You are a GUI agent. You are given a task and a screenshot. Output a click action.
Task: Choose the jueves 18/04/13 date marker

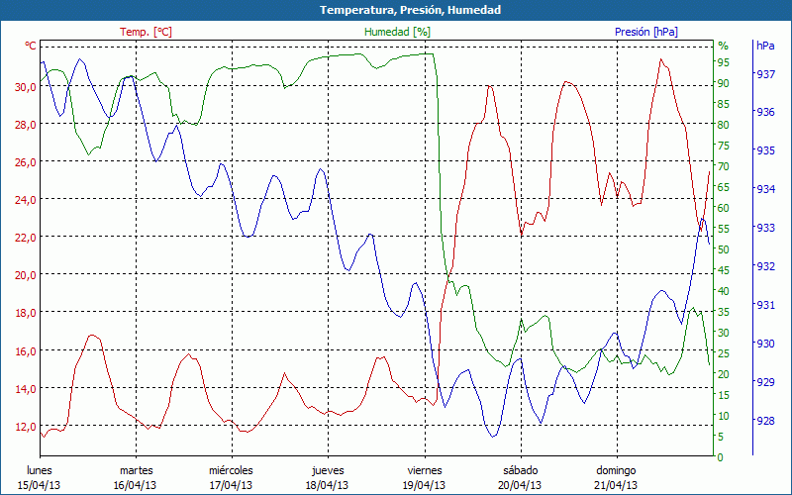point(327,477)
